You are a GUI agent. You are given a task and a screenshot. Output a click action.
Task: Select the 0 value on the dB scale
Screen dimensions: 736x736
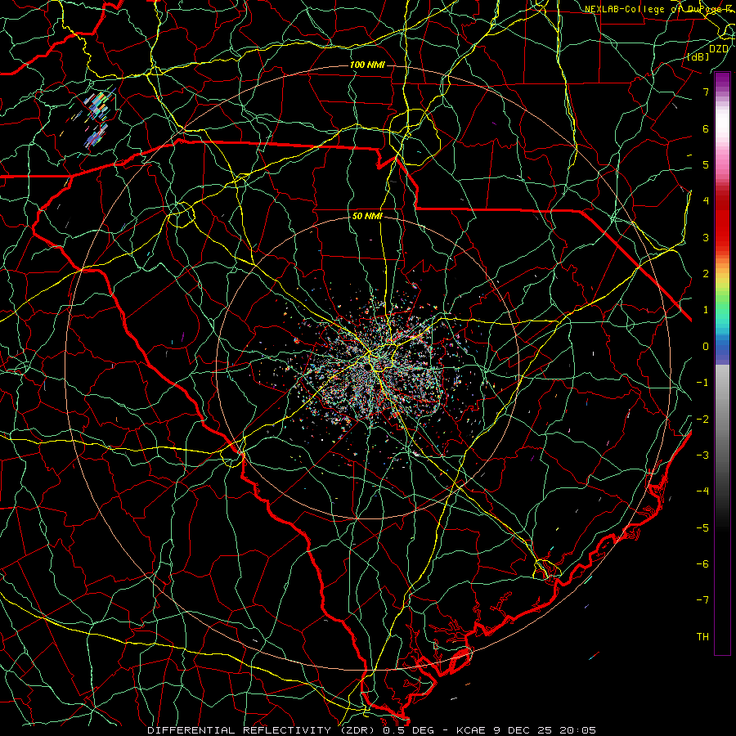tap(706, 347)
